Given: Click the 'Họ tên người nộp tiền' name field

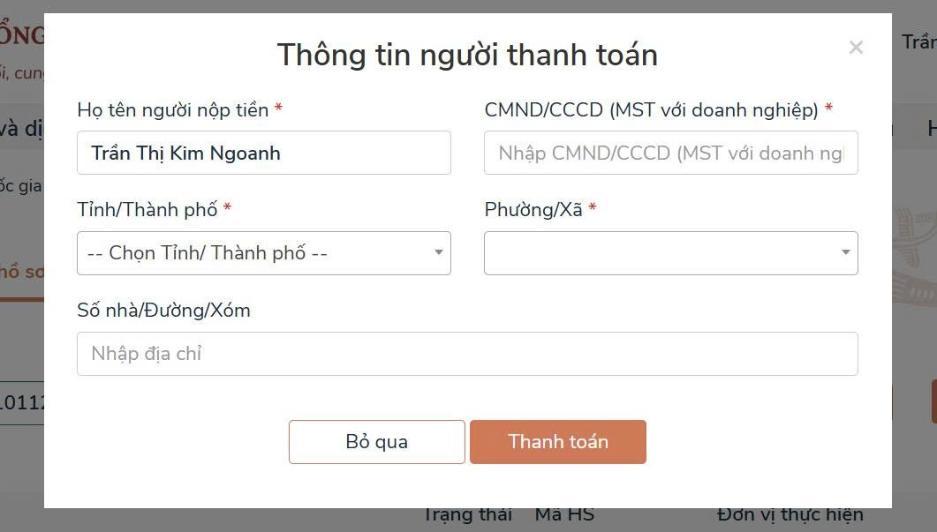Looking at the screenshot, I should tap(263, 153).
